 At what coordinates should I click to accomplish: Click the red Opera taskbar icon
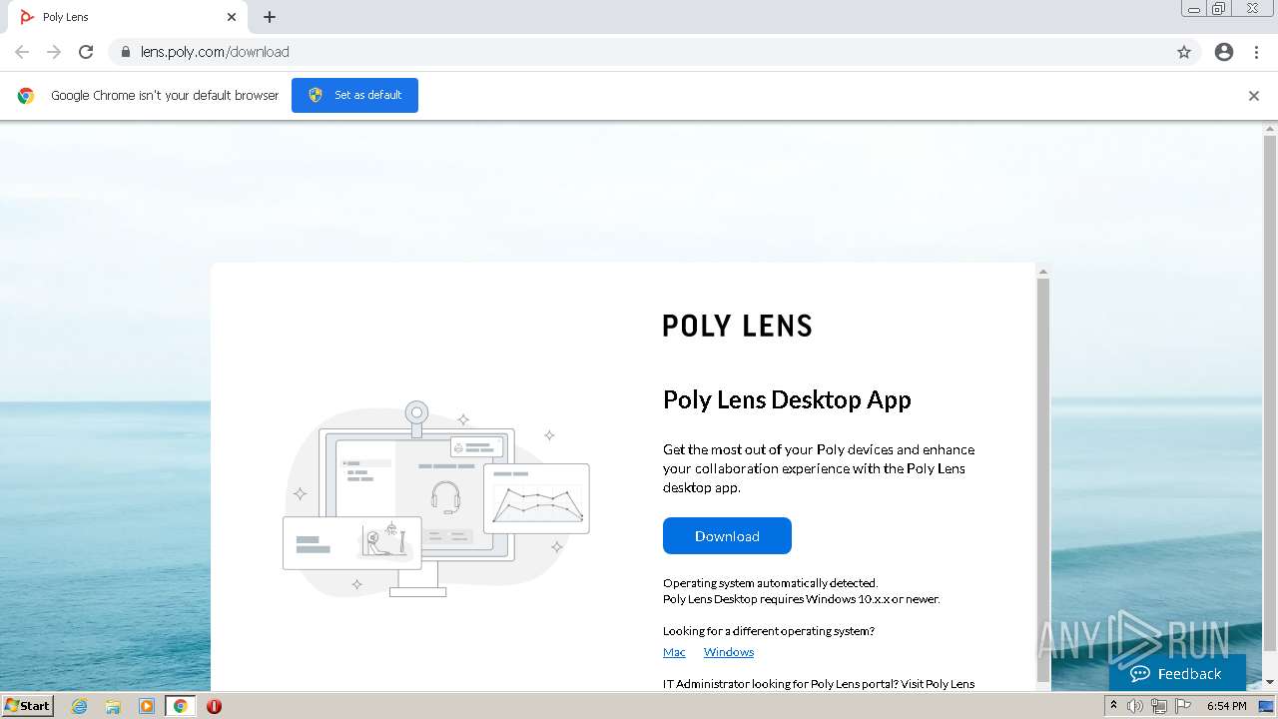coord(214,706)
